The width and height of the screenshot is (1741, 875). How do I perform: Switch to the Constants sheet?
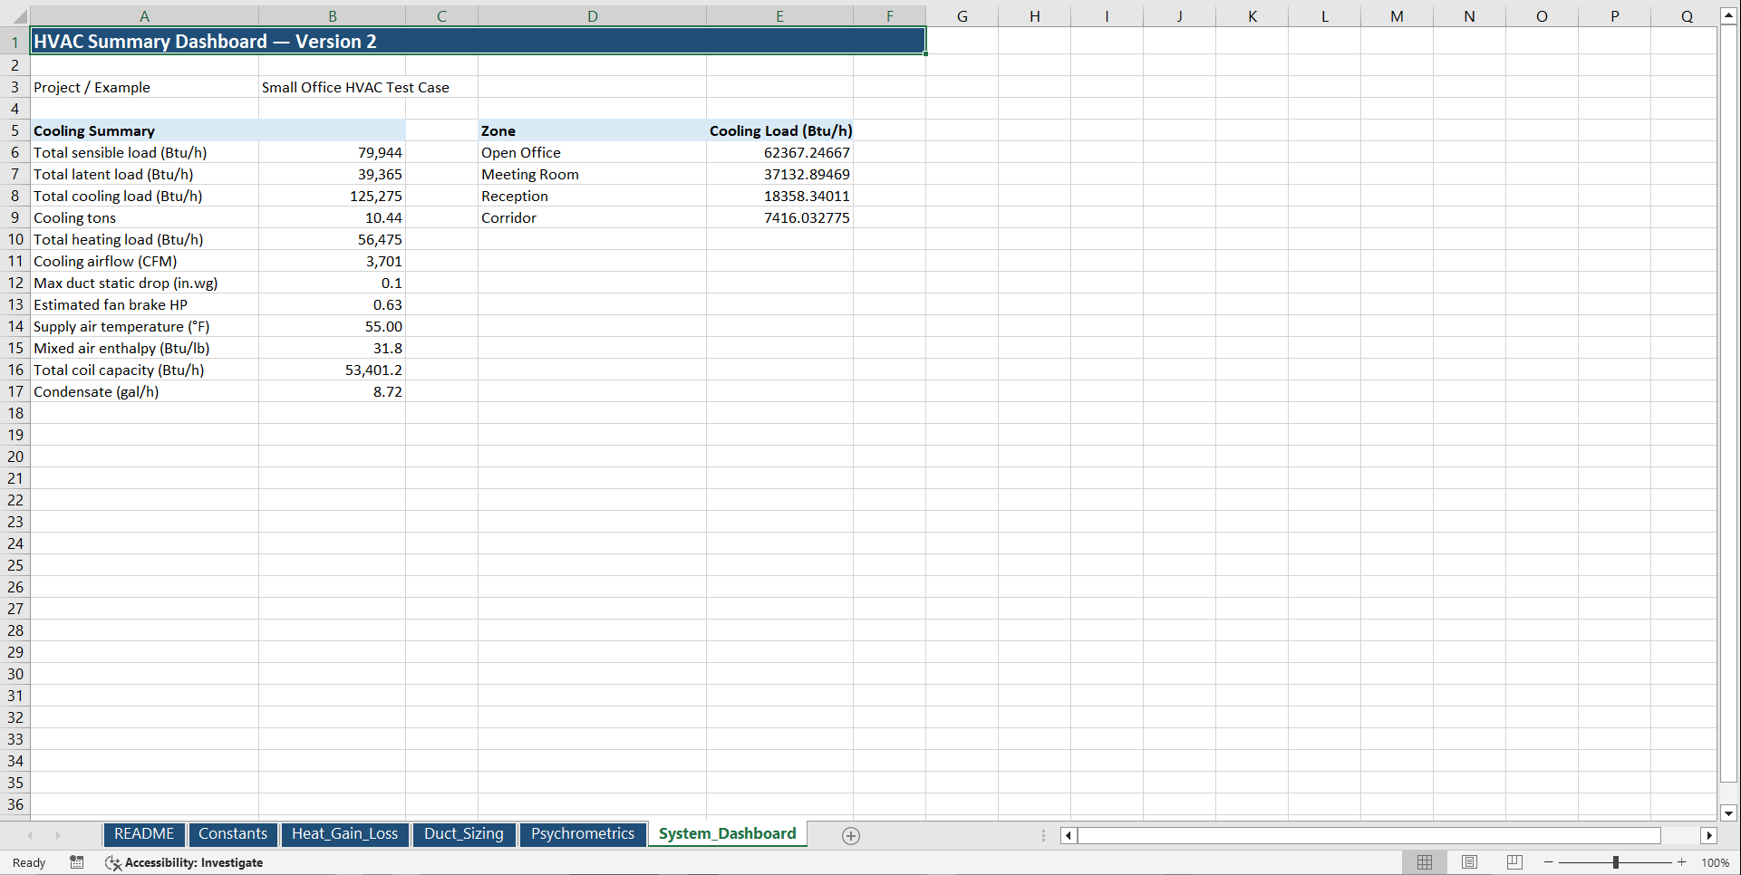coord(233,833)
